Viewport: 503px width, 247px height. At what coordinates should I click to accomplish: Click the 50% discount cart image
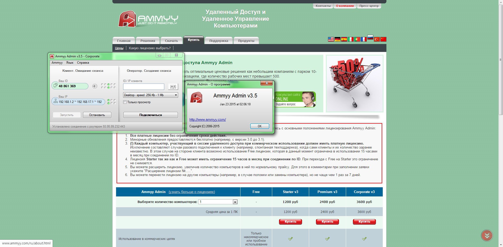pos(354,84)
